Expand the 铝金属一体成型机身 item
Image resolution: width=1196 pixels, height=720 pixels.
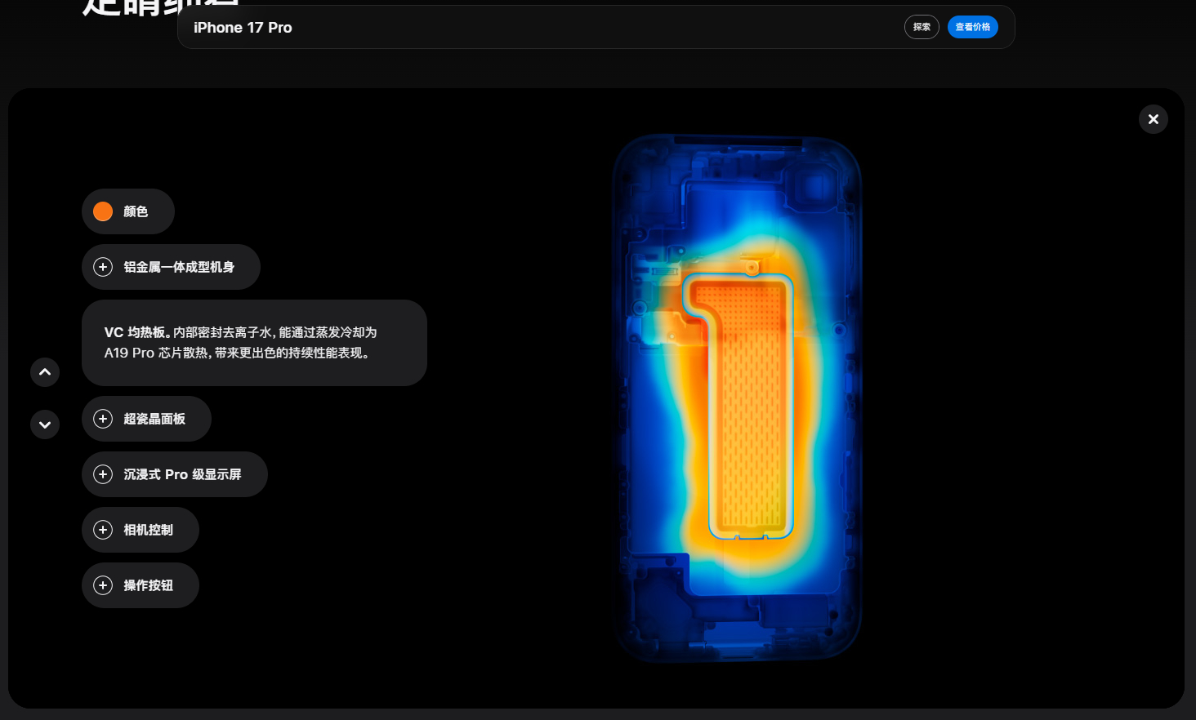tap(171, 267)
